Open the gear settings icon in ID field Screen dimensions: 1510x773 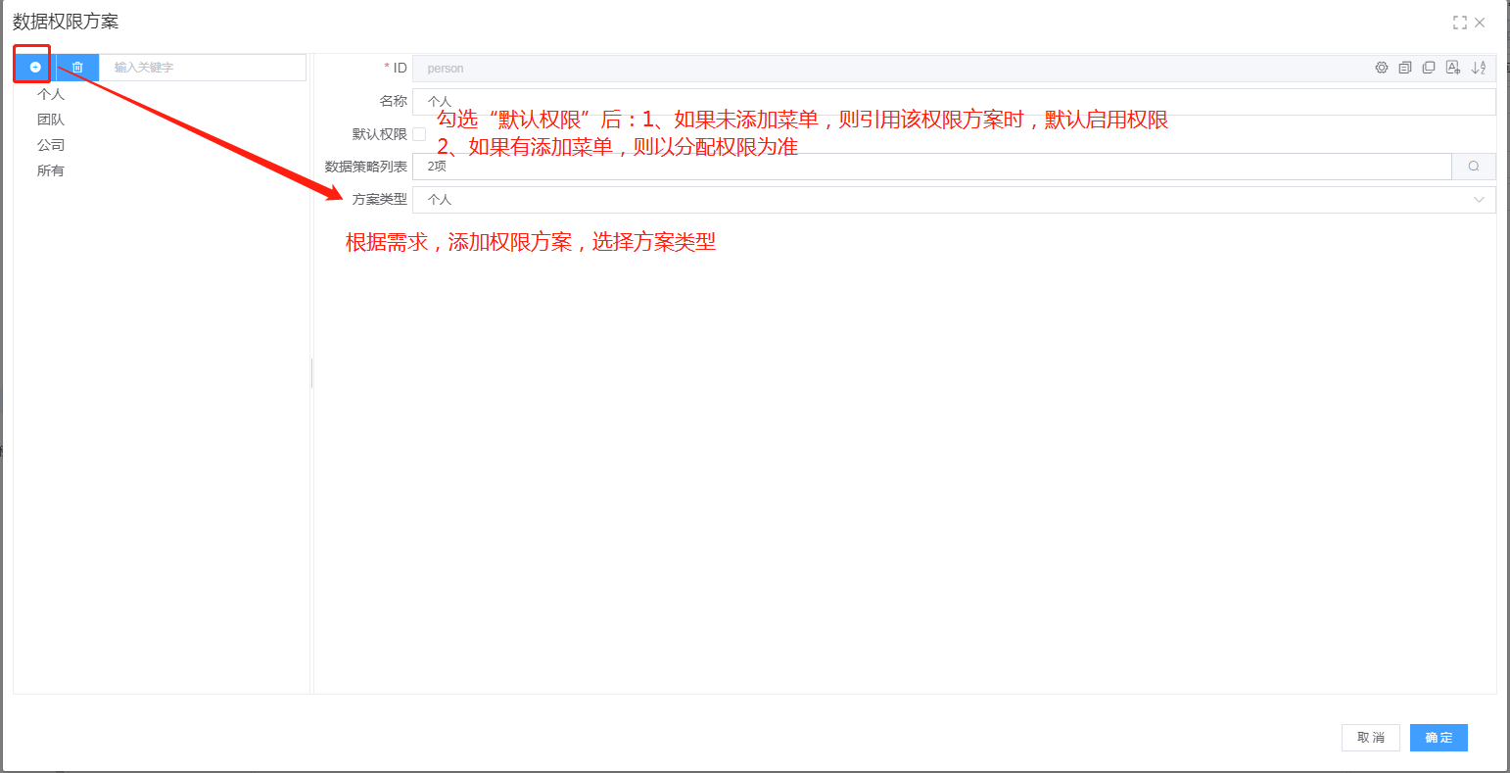1382,68
